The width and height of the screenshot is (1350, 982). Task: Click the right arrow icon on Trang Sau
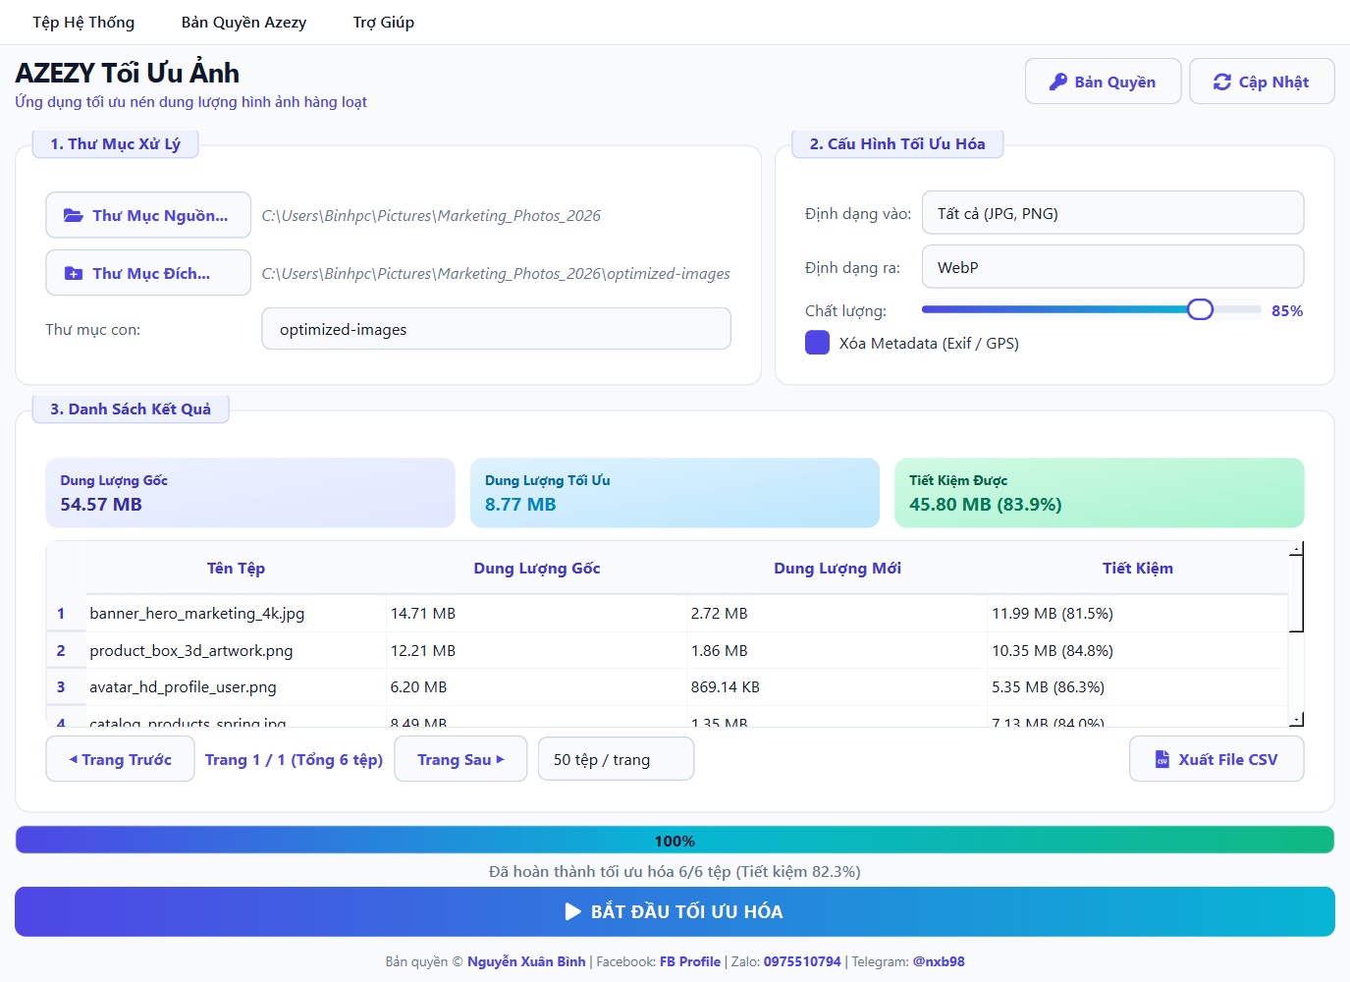point(500,759)
